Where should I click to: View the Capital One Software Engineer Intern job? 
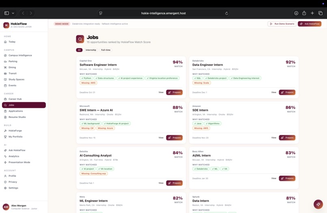(161, 92)
